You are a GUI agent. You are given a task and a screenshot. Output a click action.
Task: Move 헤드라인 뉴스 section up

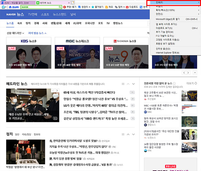click(128, 84)
